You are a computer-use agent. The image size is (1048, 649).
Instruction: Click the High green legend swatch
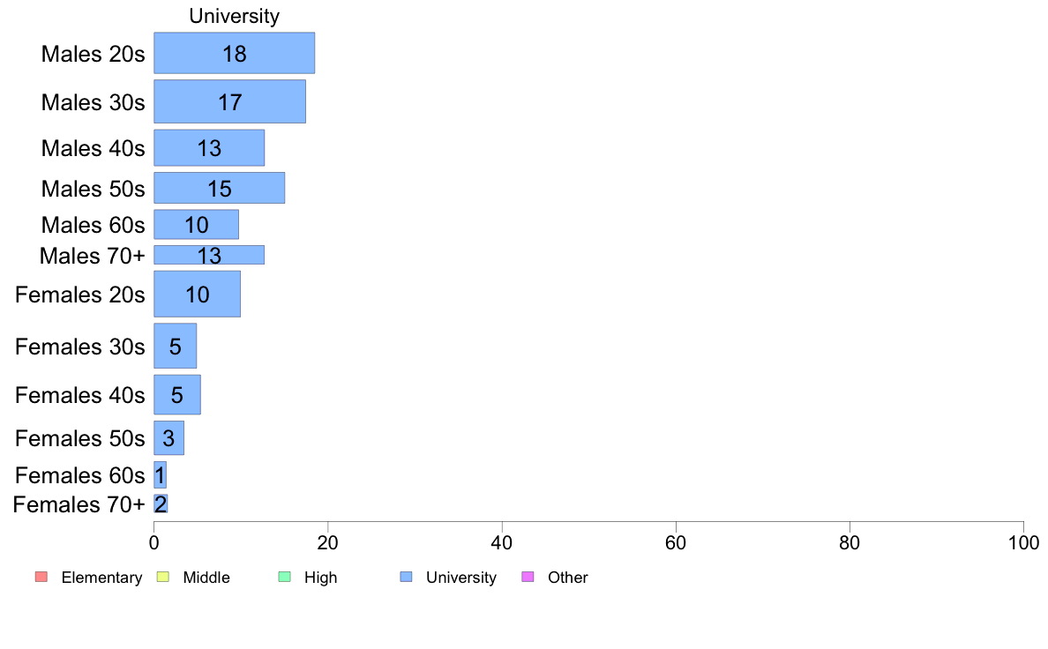pyautogui.click(x=284, y=577)
